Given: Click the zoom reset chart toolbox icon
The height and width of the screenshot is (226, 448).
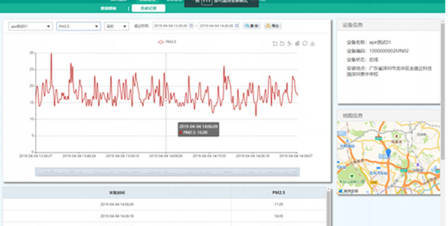Looking at the screenshot, I should coord(282,43).
